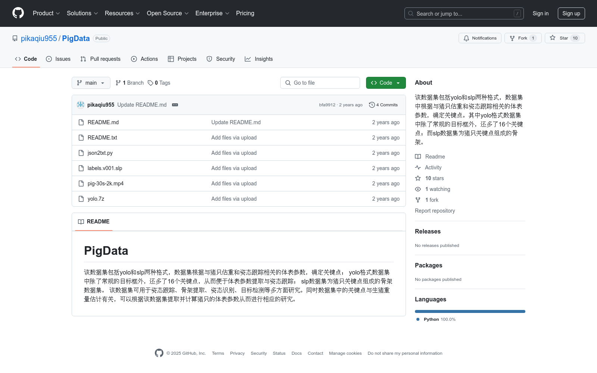The width and height of the screenshot is (597, 373).
Task: Open the main branch selector dropdown
Action: tap(91, 83)
